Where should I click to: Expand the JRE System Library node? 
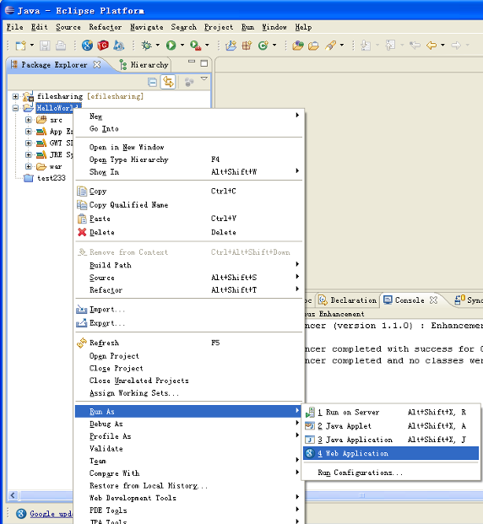(x=29, y=154)
